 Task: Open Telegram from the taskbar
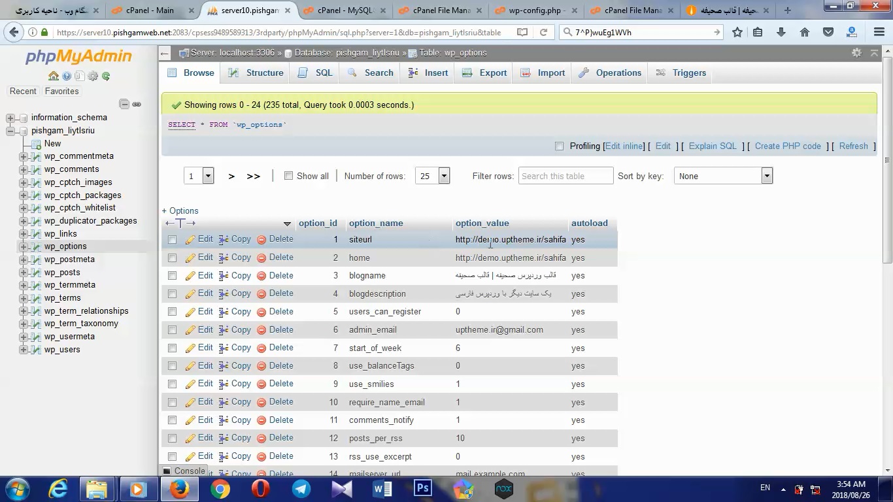coord(301,488)
